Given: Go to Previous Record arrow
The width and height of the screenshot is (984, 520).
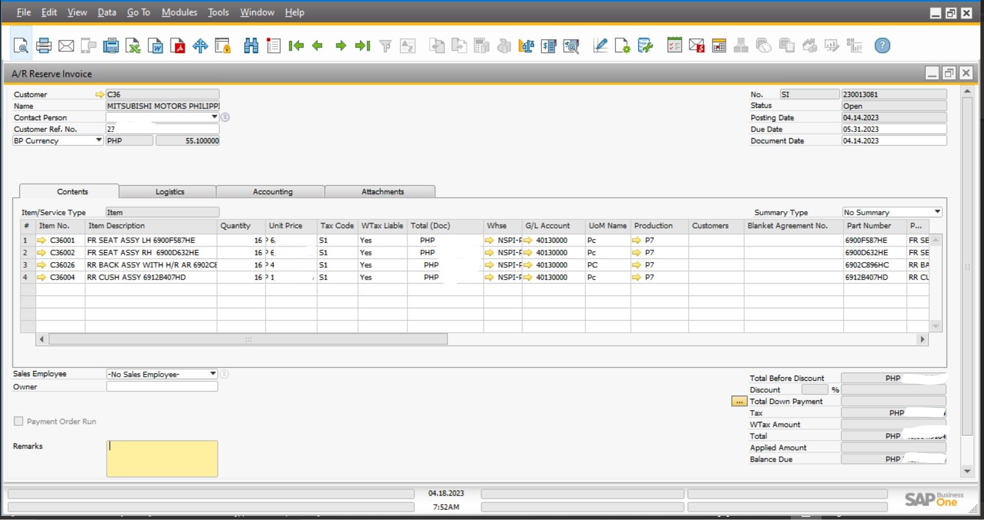Looking at the screenshot, I should (x=318, y=46).
